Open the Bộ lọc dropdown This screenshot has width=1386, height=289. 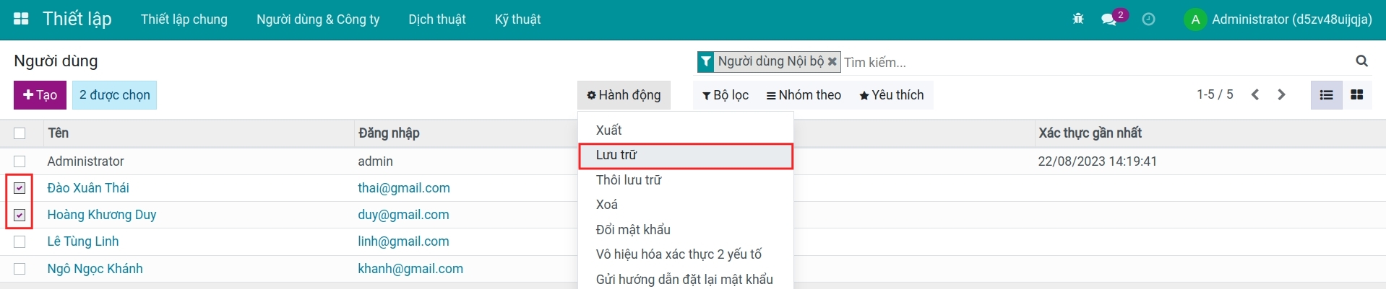[x=726, y=95]
